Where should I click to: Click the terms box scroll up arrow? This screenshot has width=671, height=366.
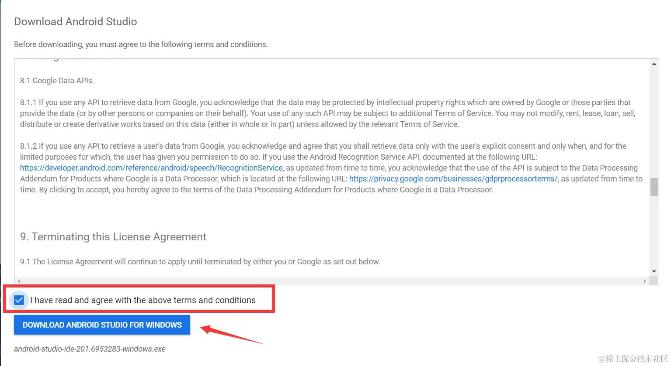coord(654,64)
